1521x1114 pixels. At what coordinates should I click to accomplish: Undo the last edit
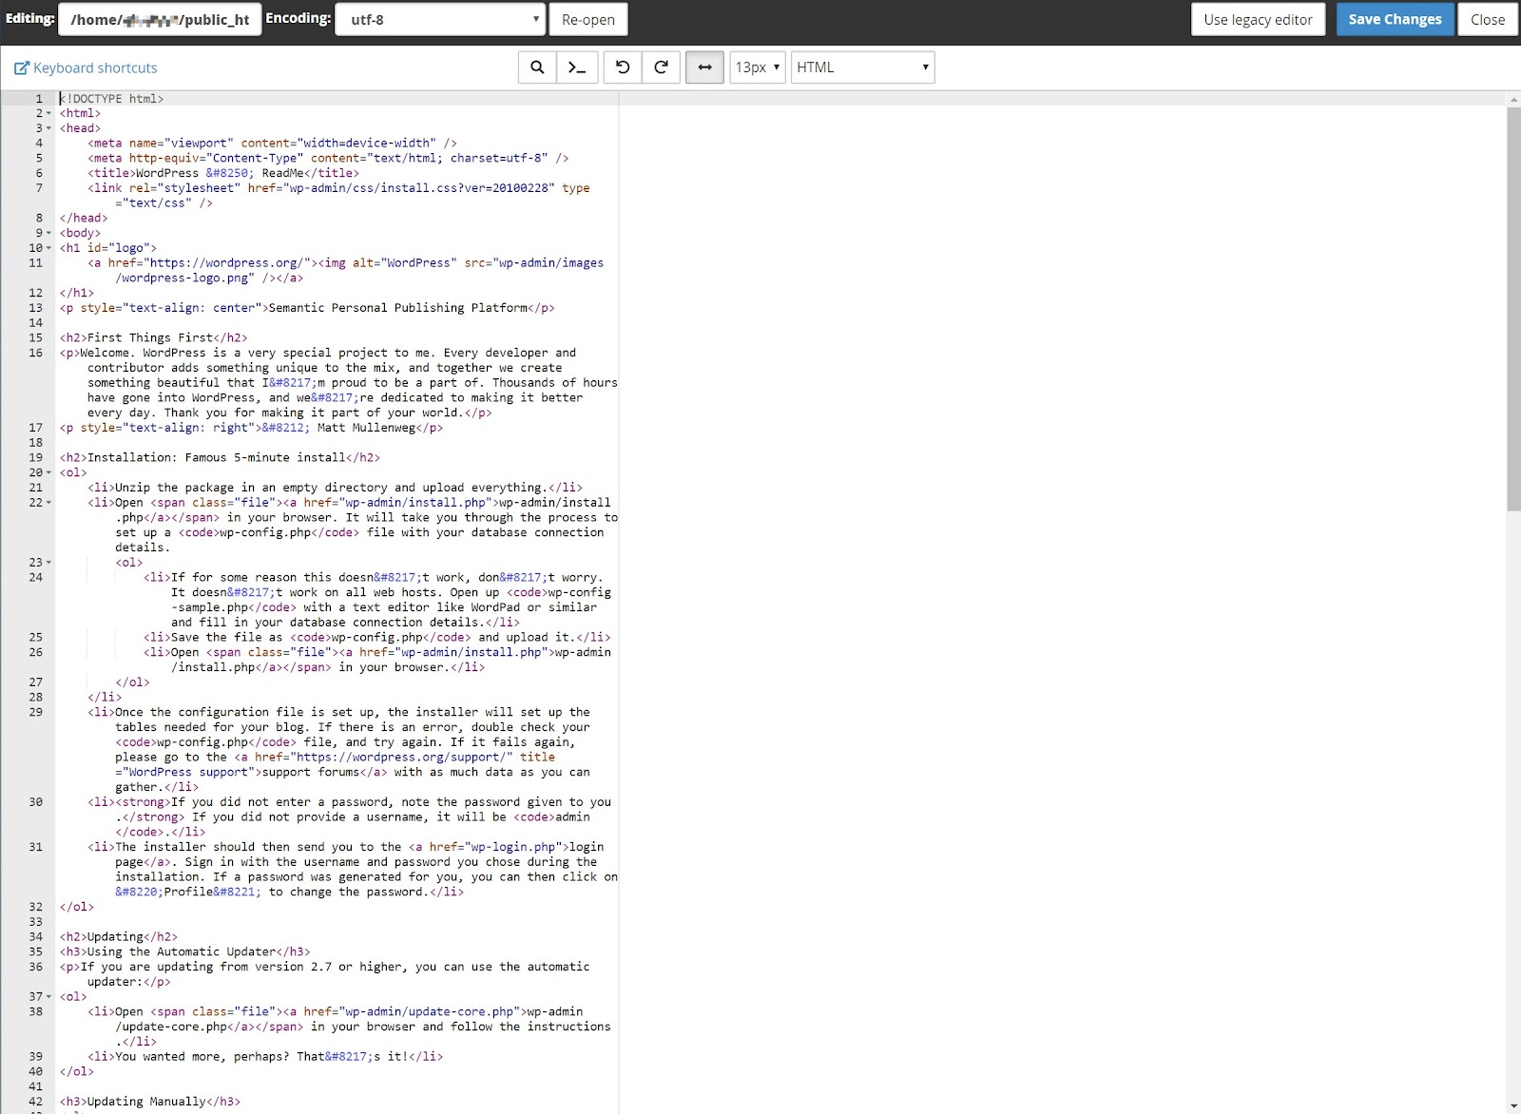pyautogui.click(x=623, y=67)
